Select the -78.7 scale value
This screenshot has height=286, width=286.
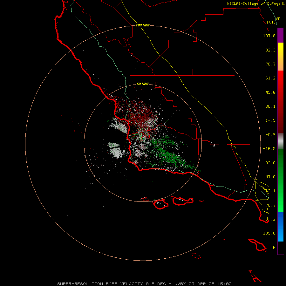tap(269, 205)
